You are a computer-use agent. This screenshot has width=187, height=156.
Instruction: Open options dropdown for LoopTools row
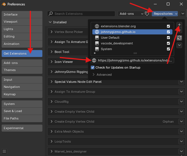[181, 141]
